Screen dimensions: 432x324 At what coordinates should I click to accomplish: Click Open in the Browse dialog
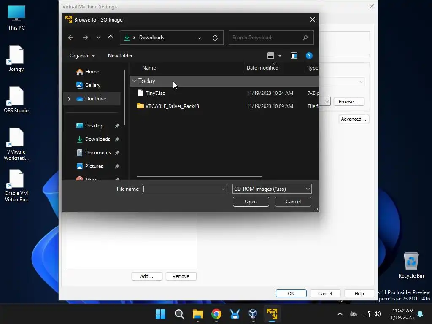pos(251,202)
